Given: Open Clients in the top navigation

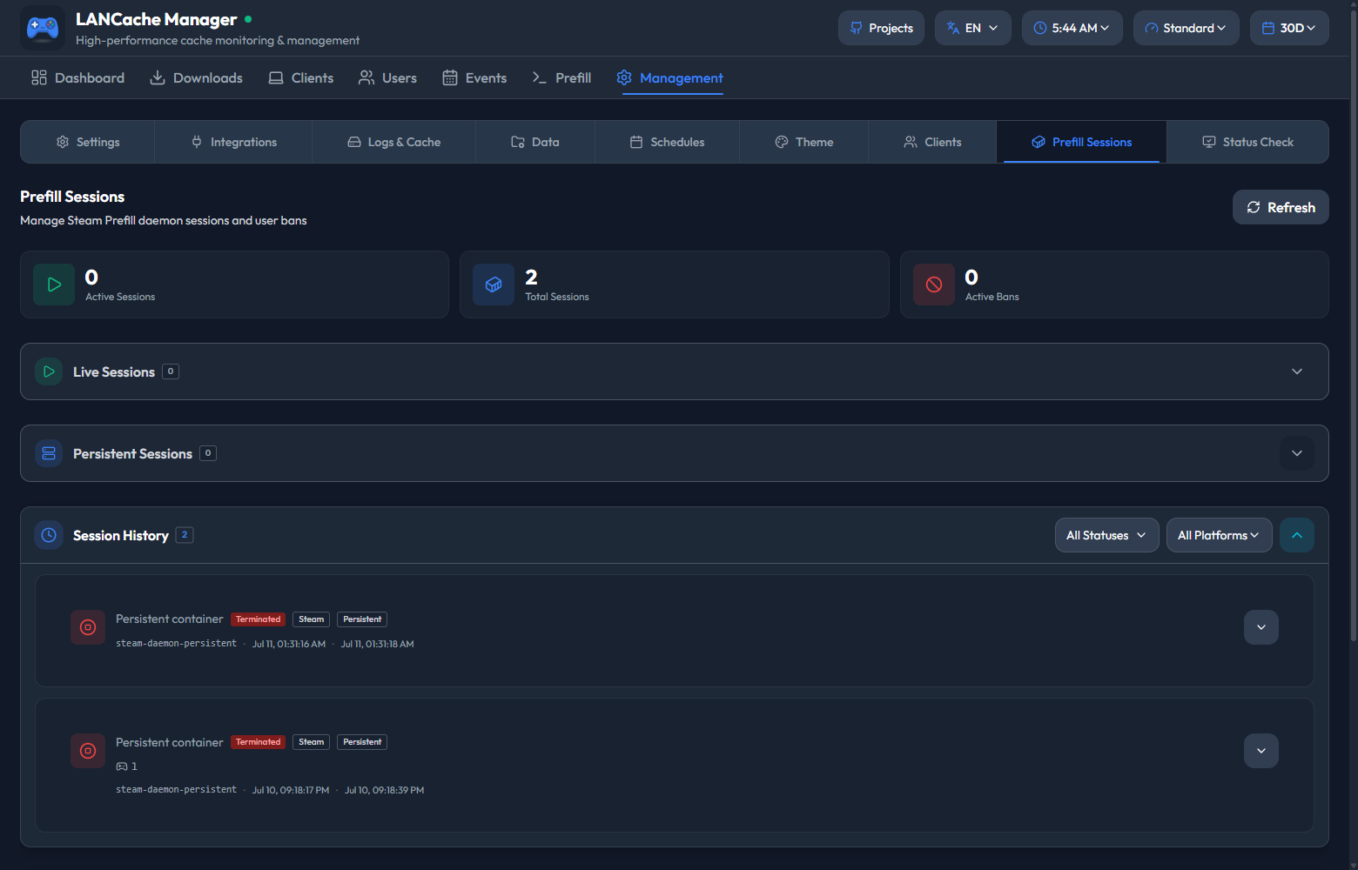Looking at the screenshot, I should [x=300, y=77].
